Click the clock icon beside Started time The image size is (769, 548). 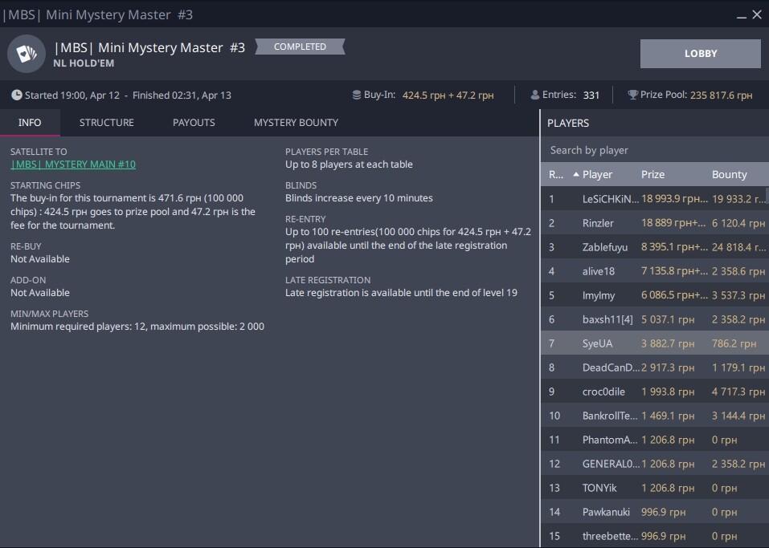(17, 95)
